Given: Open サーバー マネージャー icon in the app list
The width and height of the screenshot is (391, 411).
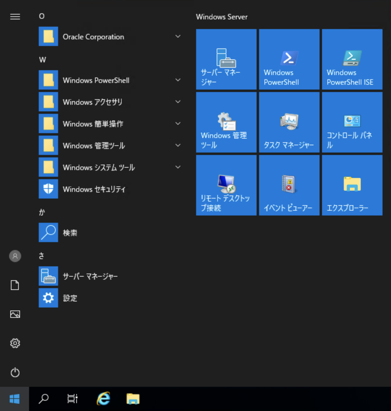Looking at the screenshot, I should coord(48,276).
